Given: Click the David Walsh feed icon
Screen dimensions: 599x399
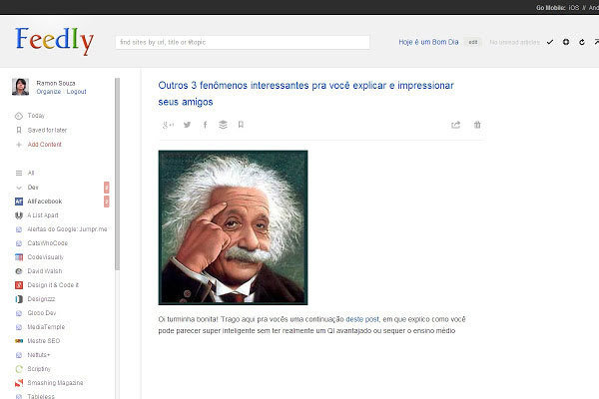Looking at the screenshot, I should 18,271.
